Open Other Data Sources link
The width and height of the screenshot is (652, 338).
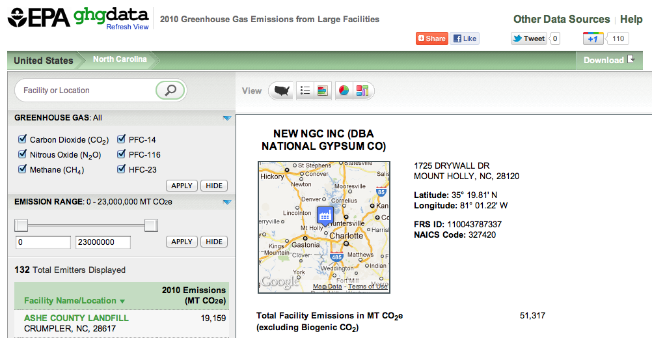[562, 19]
